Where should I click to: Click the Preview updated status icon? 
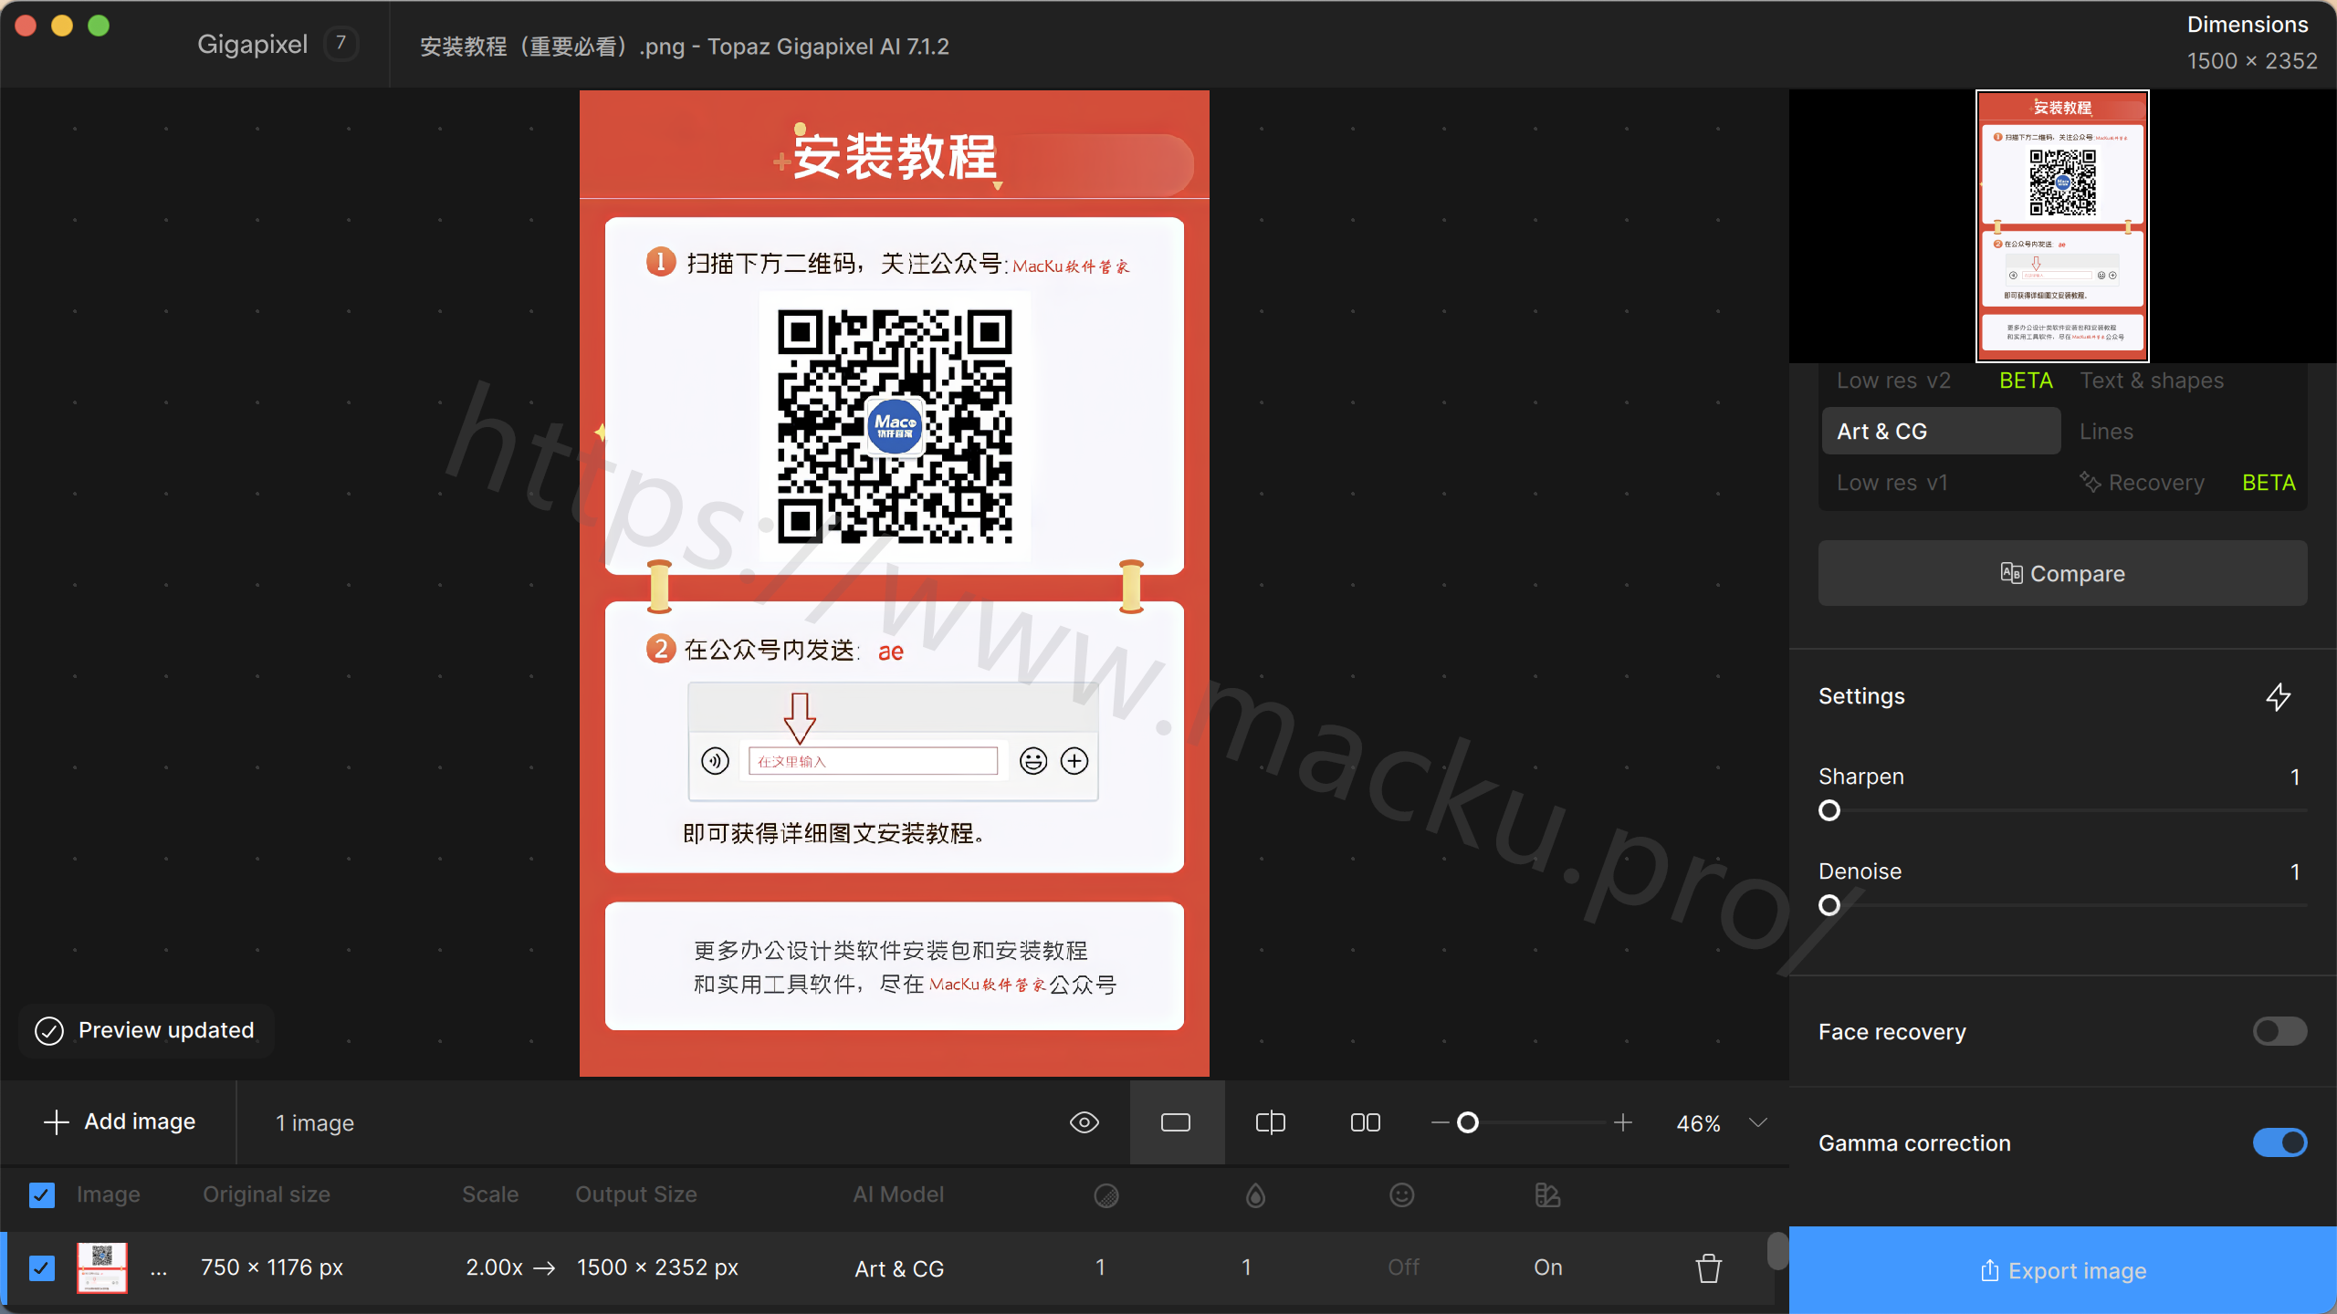[x=49, y=1030]
